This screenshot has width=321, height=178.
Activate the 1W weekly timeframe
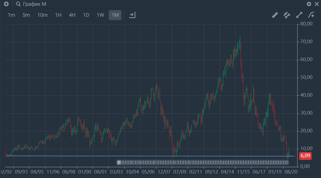(100, 15)
